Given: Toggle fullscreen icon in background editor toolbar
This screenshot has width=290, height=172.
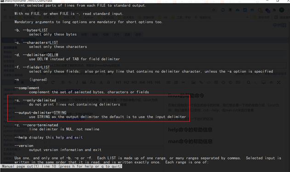Looking at the screenshot, I should point(279,83).
